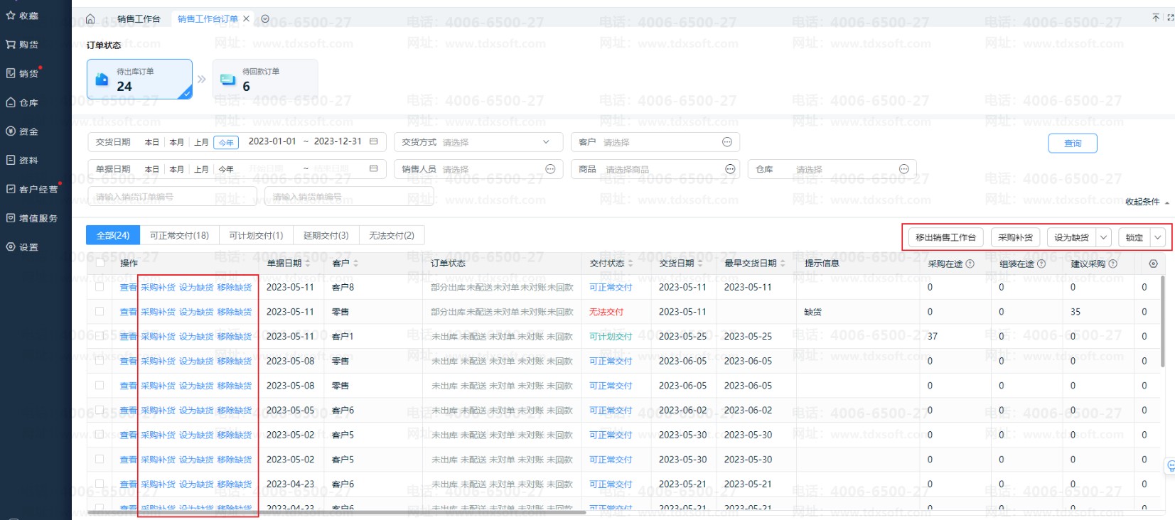Click the 查询 search button
The width and height of the screenshot is (1175, 520).
1072,143
